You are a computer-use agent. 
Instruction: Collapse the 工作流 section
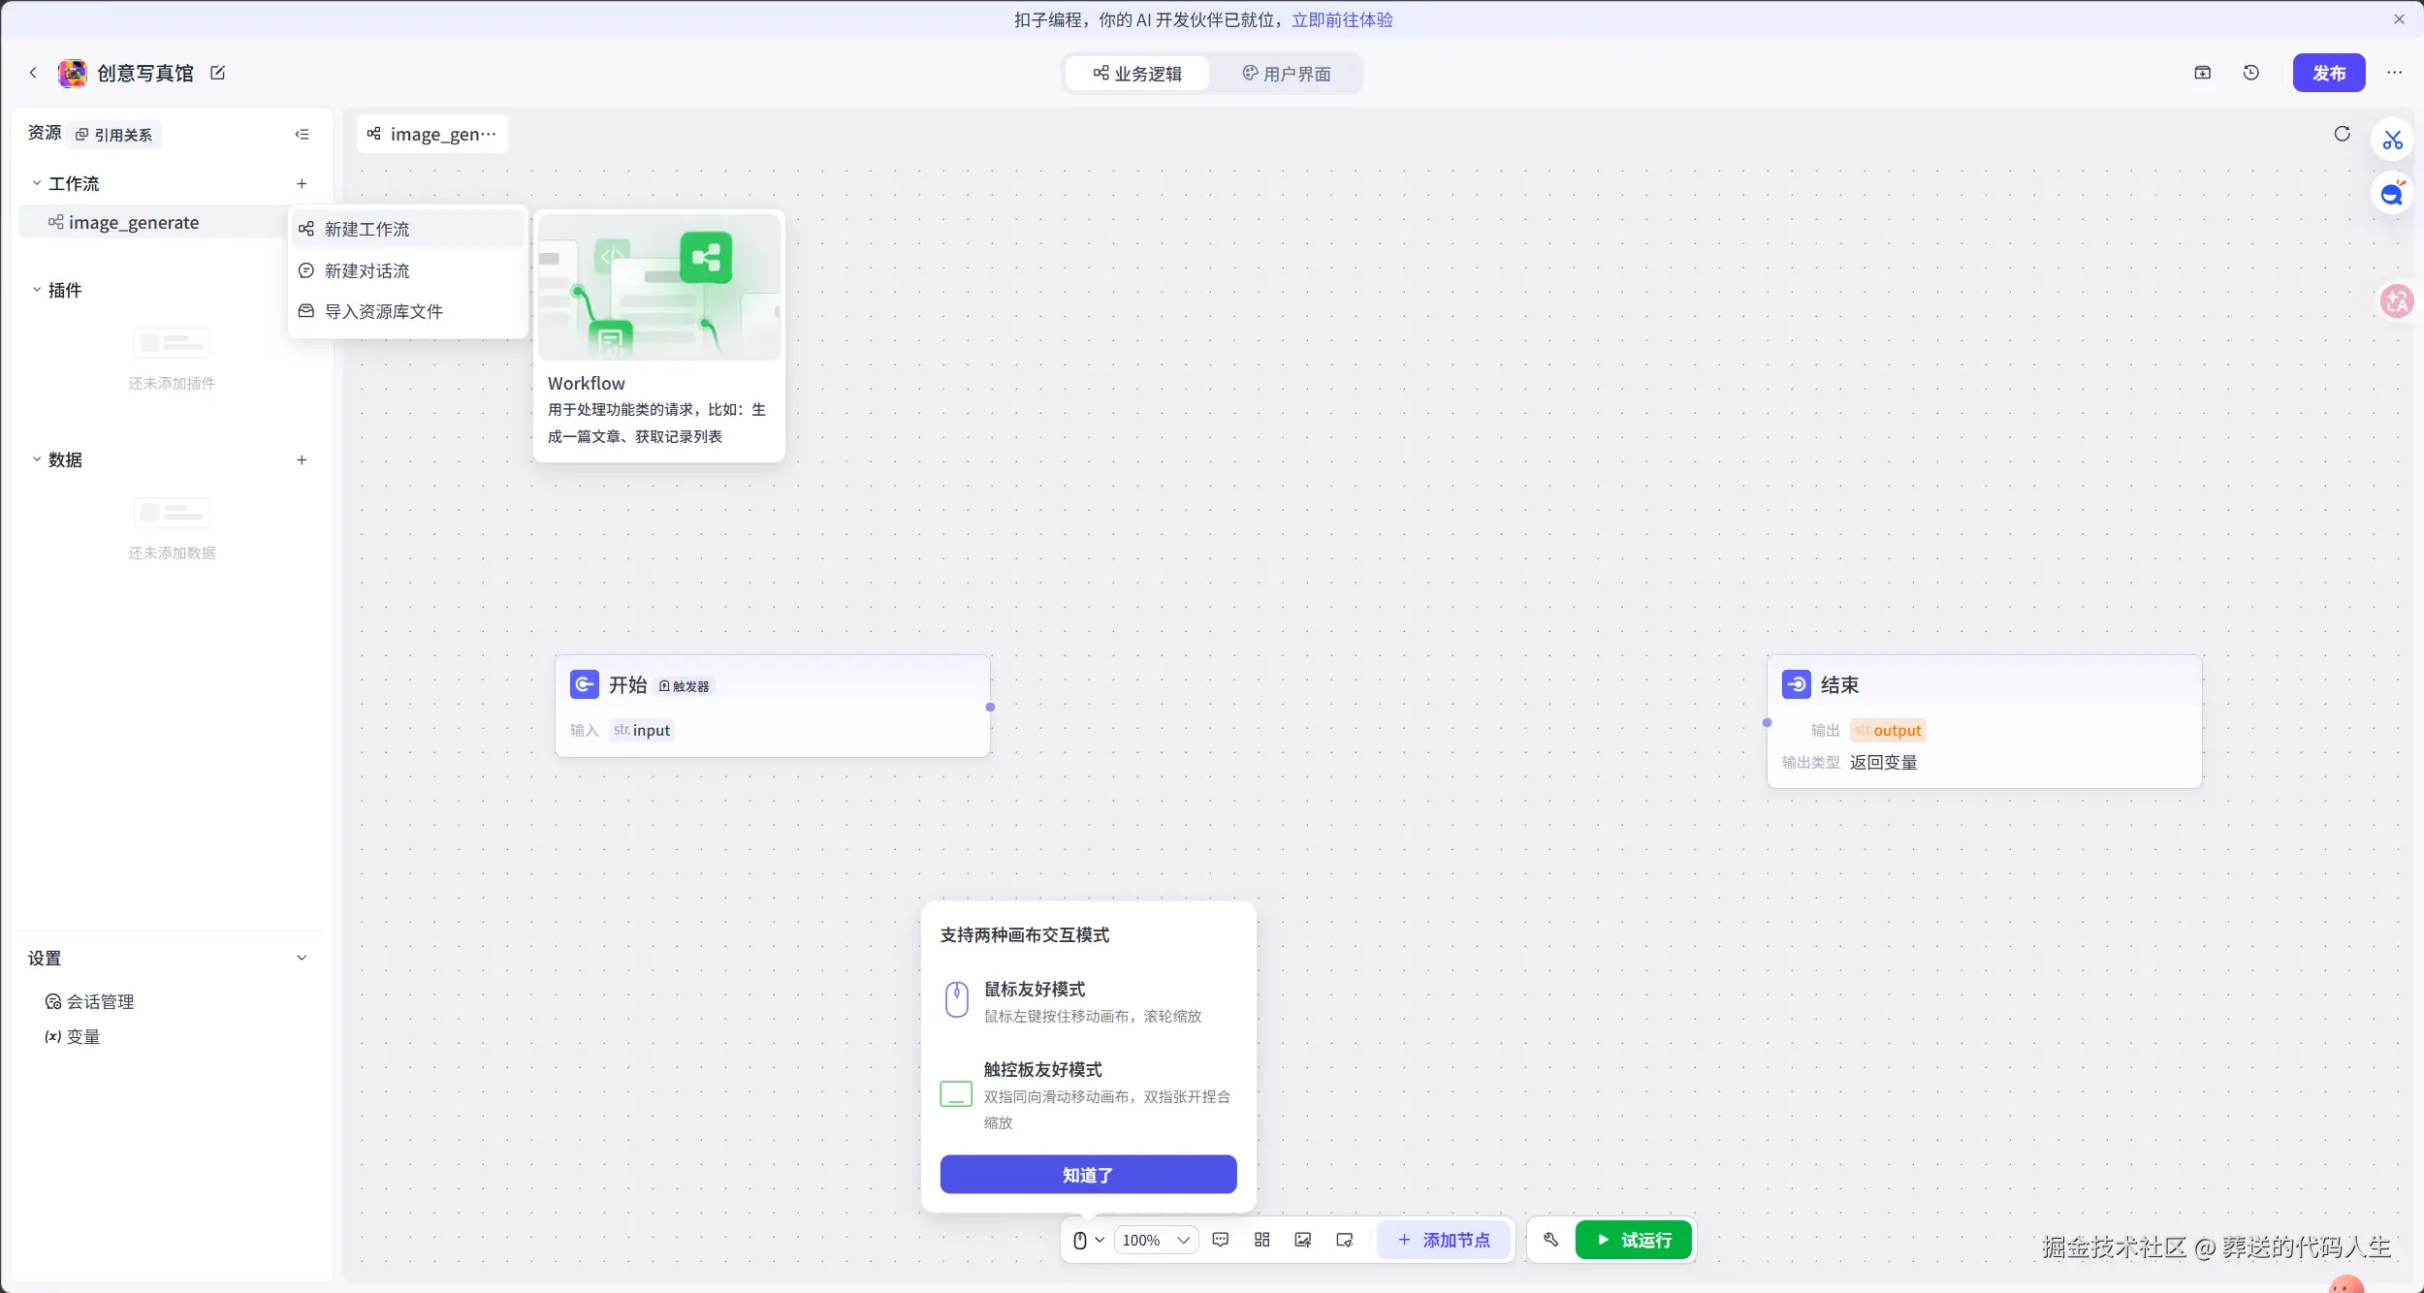click(x=37, y=183)
